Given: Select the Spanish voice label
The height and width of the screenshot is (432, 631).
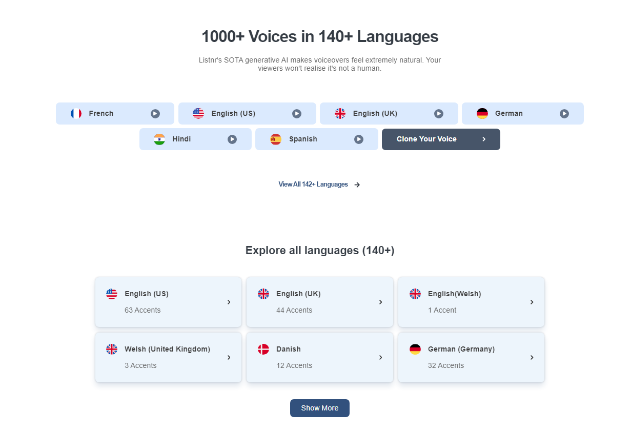Looking at the screenshot, I should click(303, 139).
